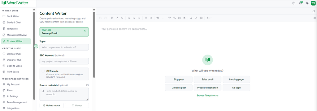Click the editor content placeholder area
The height and width of the screenshot is (111, 317).
click(x=124, y=29)
